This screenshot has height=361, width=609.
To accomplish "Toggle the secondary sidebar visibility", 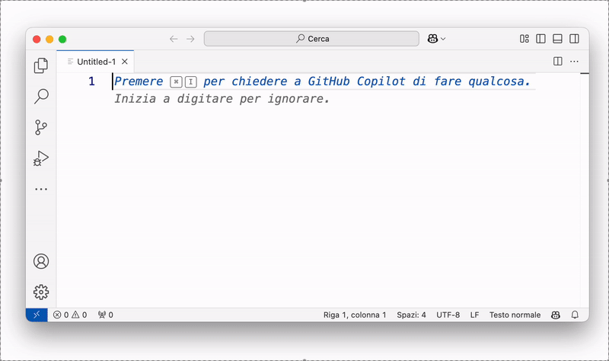I will point(575,39).
